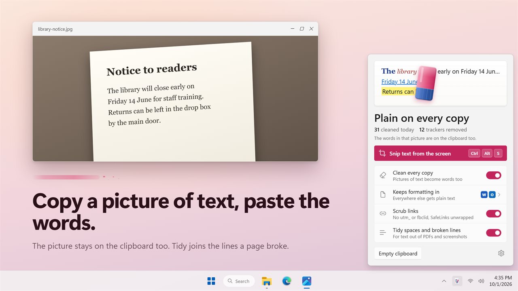Toggle off Clean every copy
518x291 pixels.
tap(493, 175)
